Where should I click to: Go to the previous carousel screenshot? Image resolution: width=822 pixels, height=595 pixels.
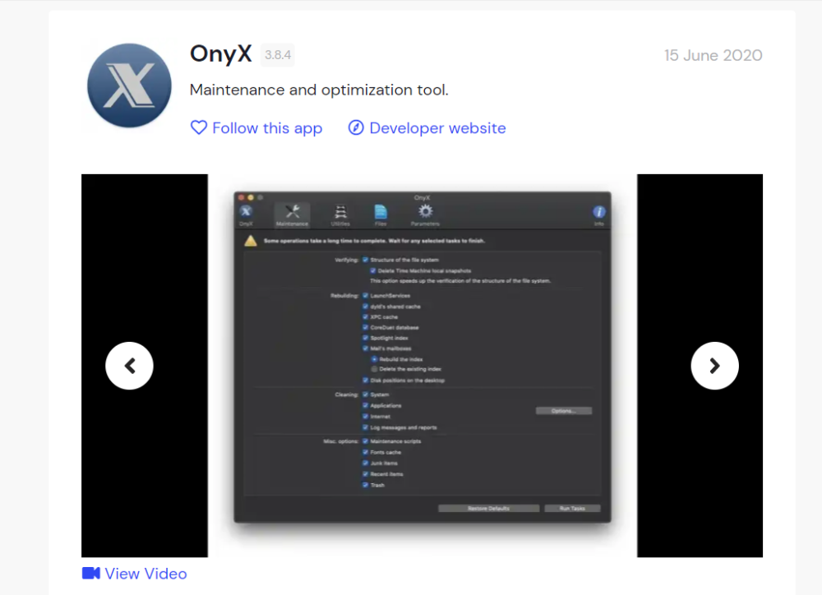click(130, 366)
